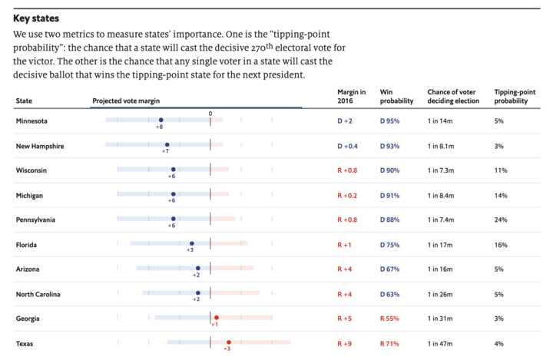
Task: Click the Arizona projected margin dot
Action: [x=197, y=268]
